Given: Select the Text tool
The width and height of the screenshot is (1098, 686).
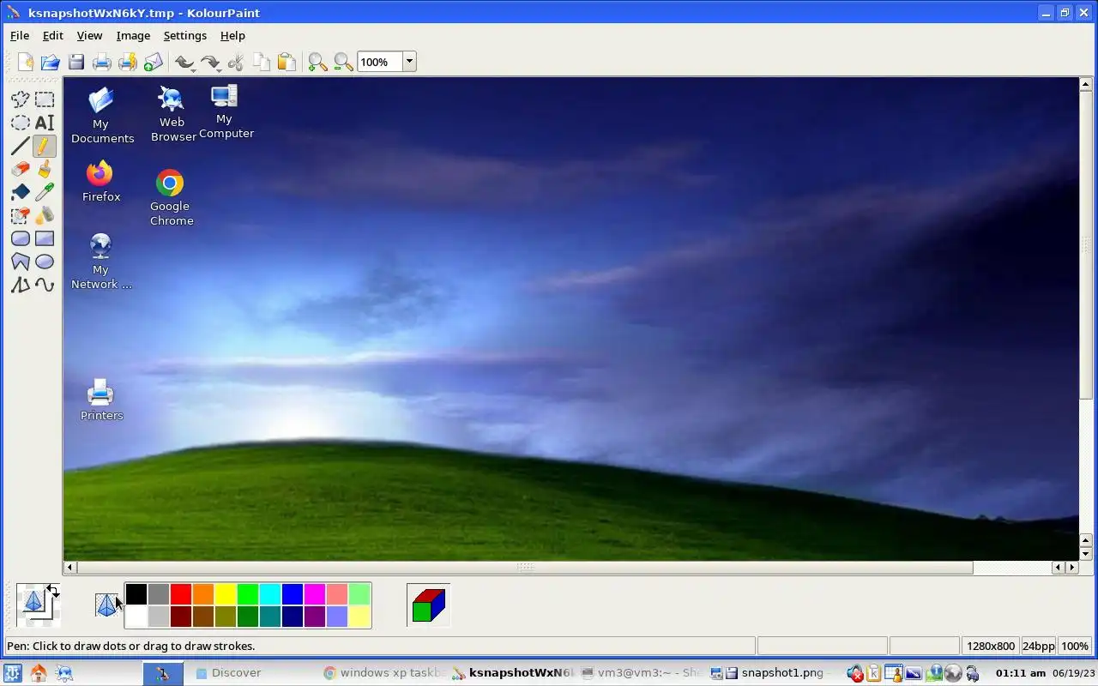Looking at the screenshot, I should click(45, 123).
